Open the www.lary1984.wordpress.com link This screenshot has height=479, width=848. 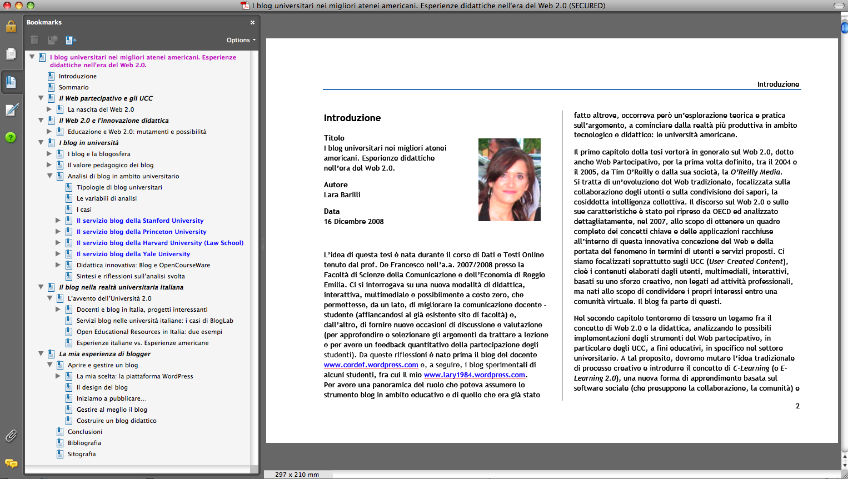click(x=474, y=375)
